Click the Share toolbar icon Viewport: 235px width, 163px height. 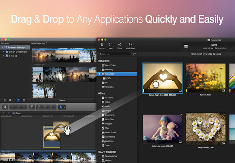coord(119,46)
